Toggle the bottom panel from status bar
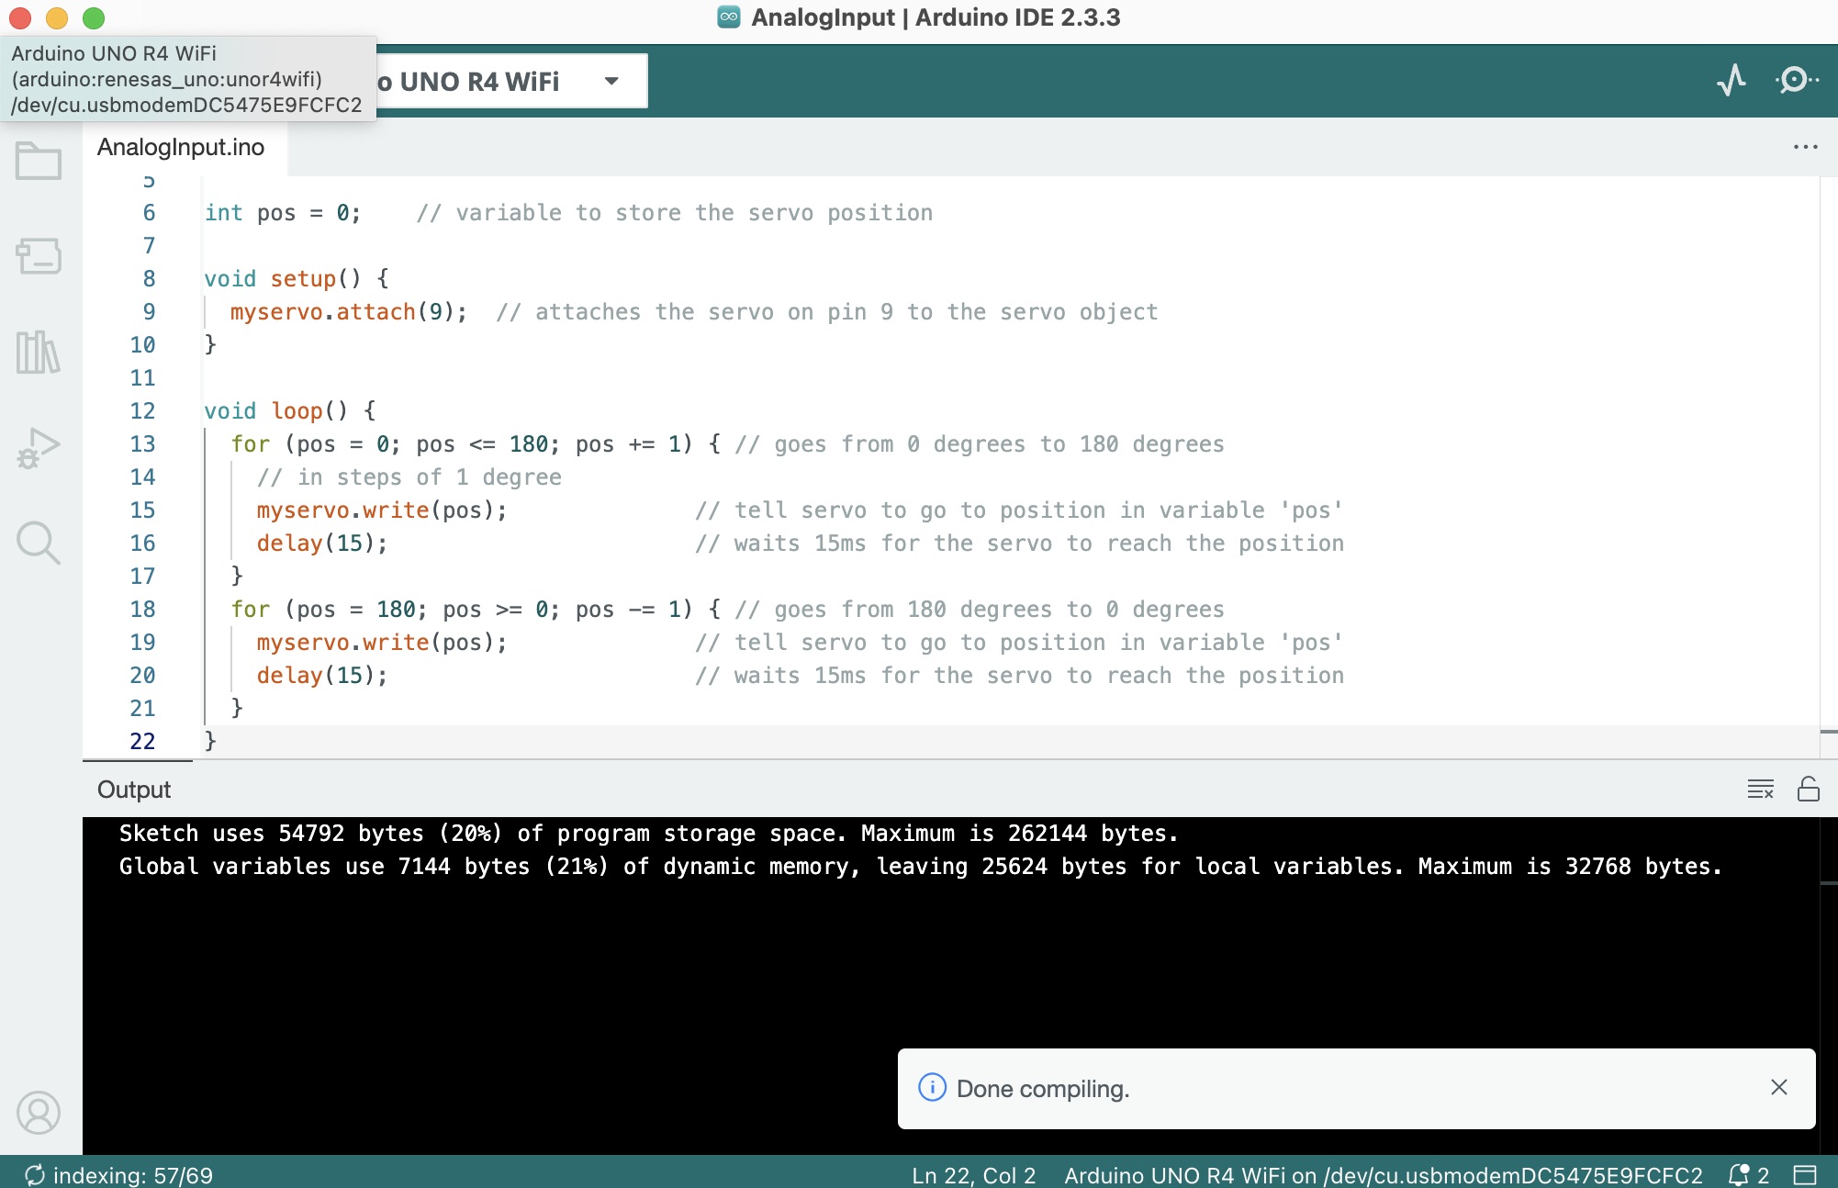Screen dimensions: 1838x1188 [x=1805, y=1175]
